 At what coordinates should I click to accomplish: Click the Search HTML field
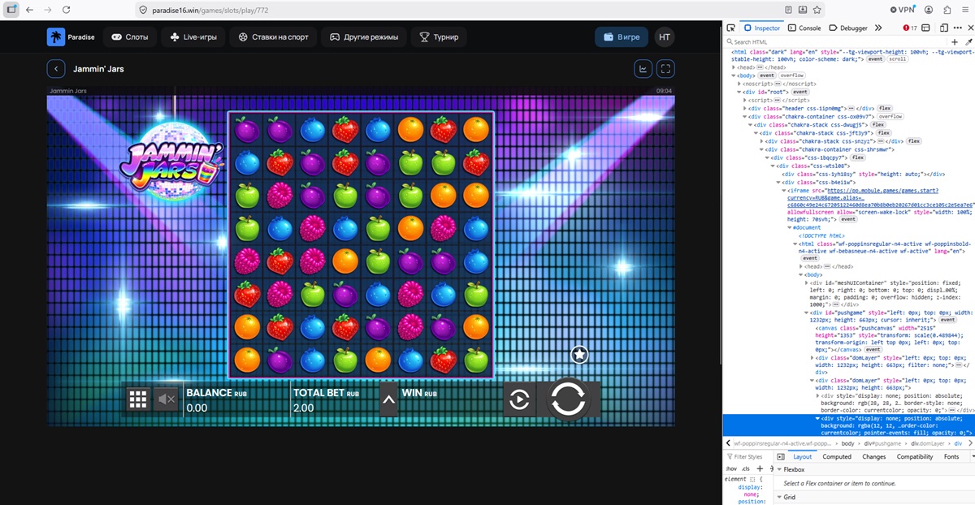coord(834,41)
